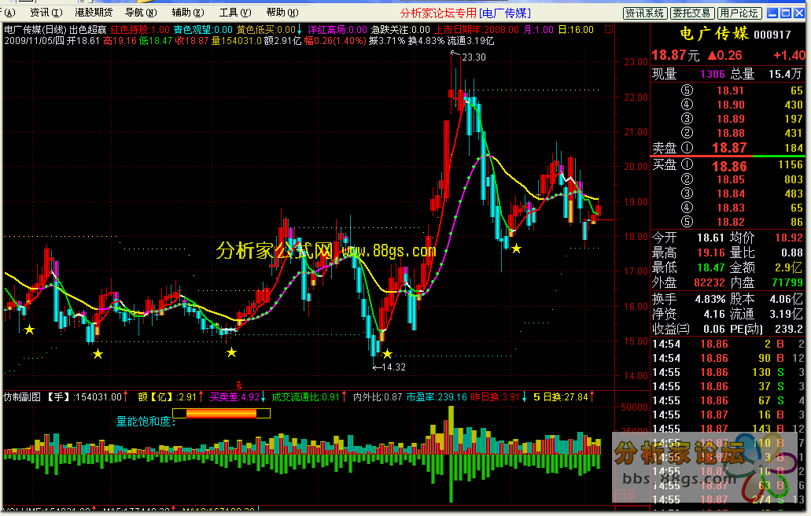Click the 今开 18.61 value
Screen dimensions: 811x516
[710, 238]
